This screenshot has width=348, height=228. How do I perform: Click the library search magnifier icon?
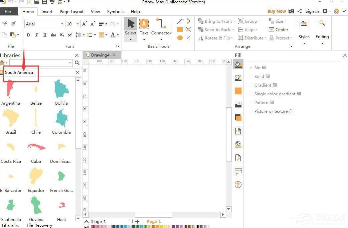click(x=77, y=63)
